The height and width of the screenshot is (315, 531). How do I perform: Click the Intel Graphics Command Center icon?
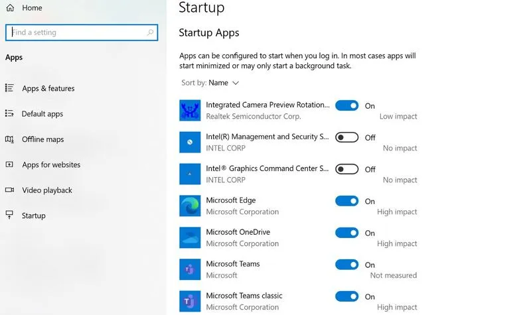[190, 174]
